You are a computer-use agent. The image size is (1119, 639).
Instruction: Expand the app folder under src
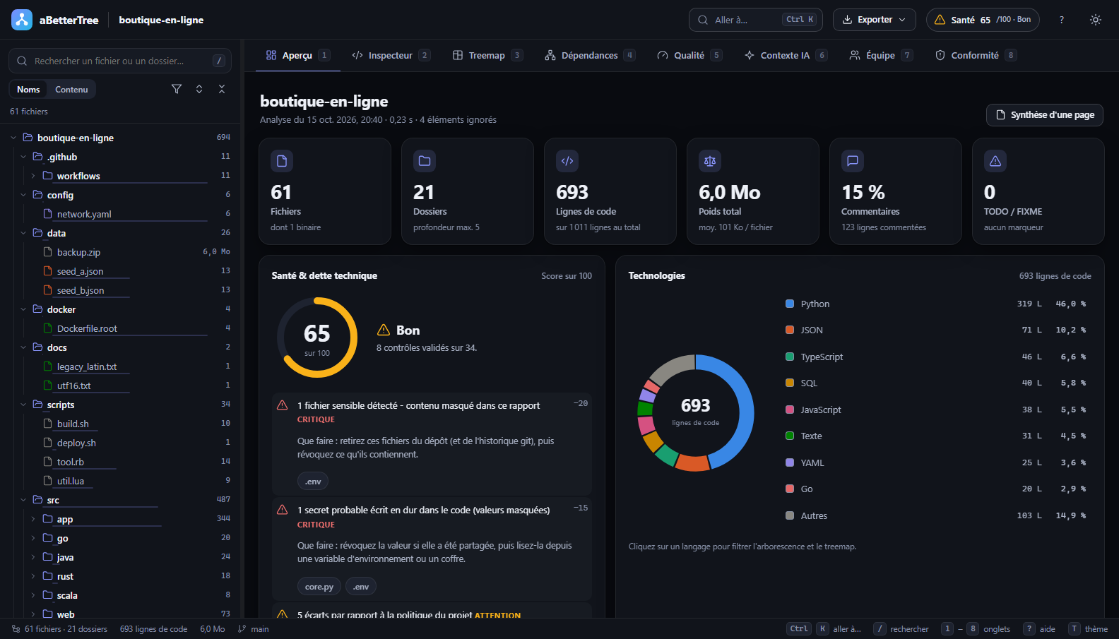click(x=33, y=519)
